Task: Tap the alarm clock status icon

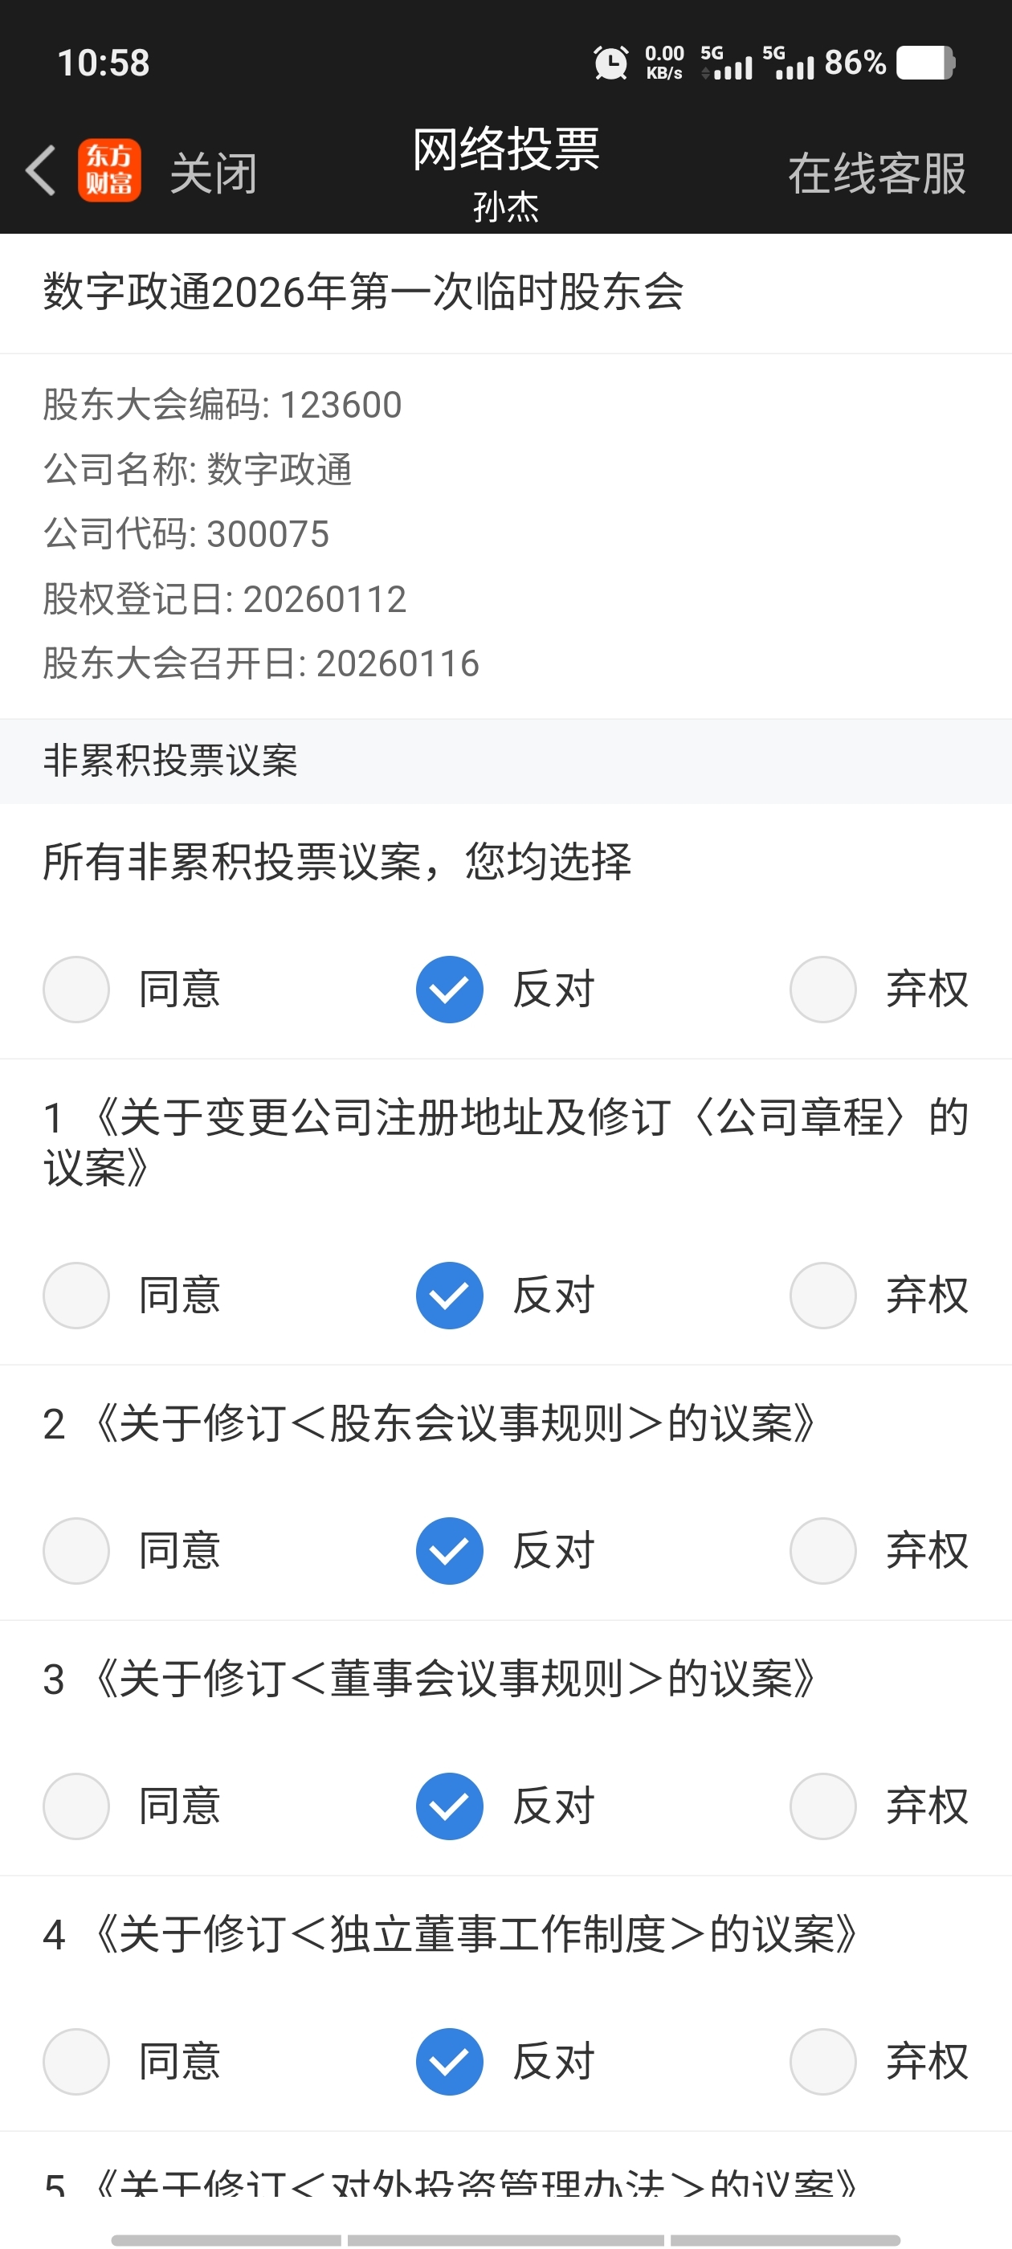Action: [x=610, y=63]
